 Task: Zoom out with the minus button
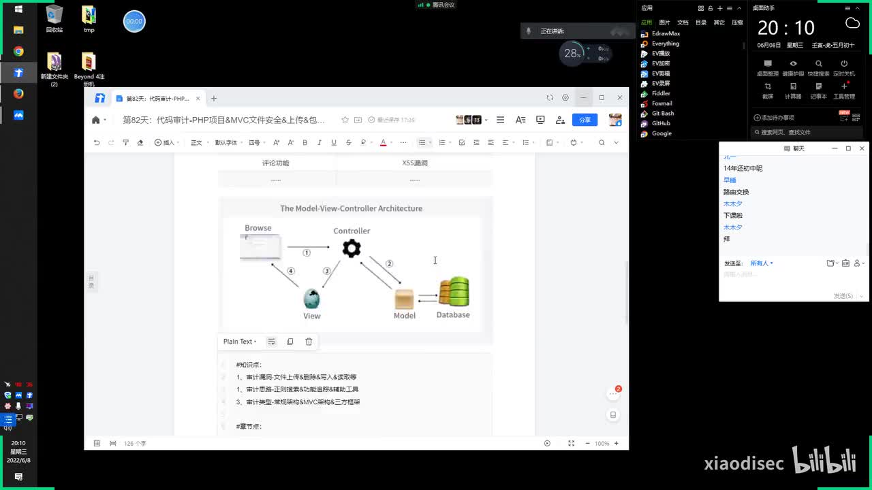click(587, 443)
